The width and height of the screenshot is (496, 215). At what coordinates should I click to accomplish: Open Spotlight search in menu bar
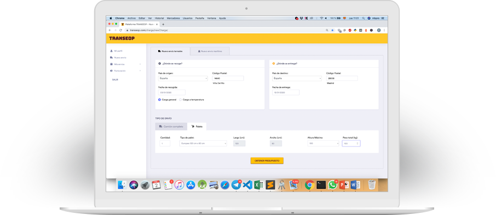pos(364,19)
